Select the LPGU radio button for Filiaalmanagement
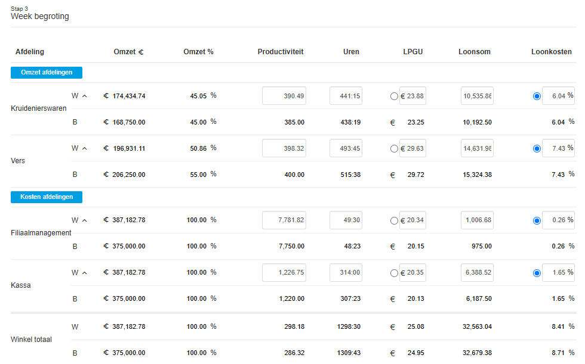The width and height of the screenshot is (585, 364). coord(393,221)
